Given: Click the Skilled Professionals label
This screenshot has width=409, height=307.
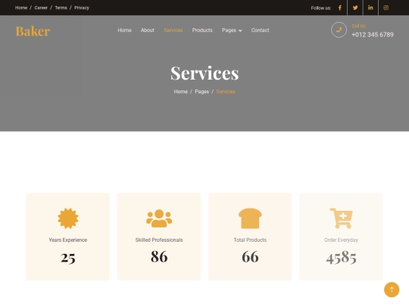Looking at the screenshot, I should tap(159, 240).
